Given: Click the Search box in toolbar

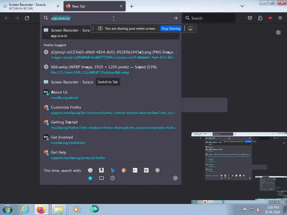Looking at the screenshot, I should tap(209, 18).
